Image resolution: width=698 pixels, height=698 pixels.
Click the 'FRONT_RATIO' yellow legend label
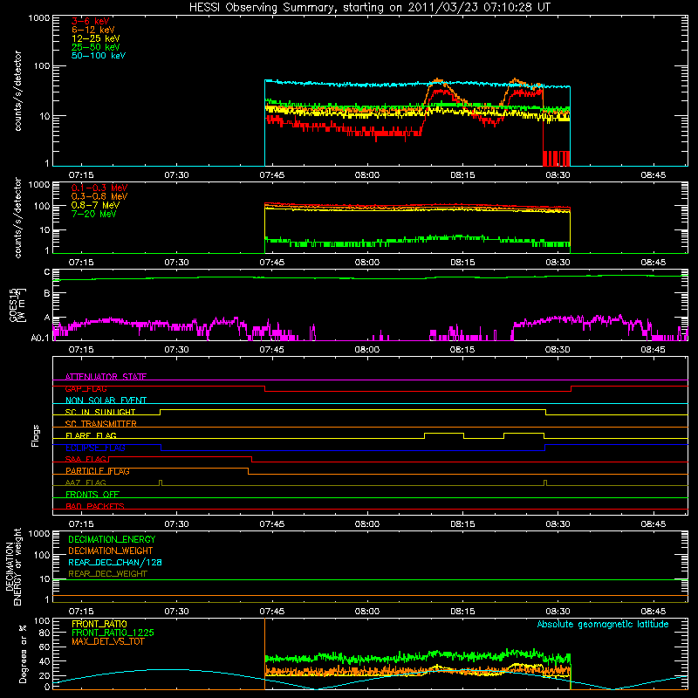(99, 624)
